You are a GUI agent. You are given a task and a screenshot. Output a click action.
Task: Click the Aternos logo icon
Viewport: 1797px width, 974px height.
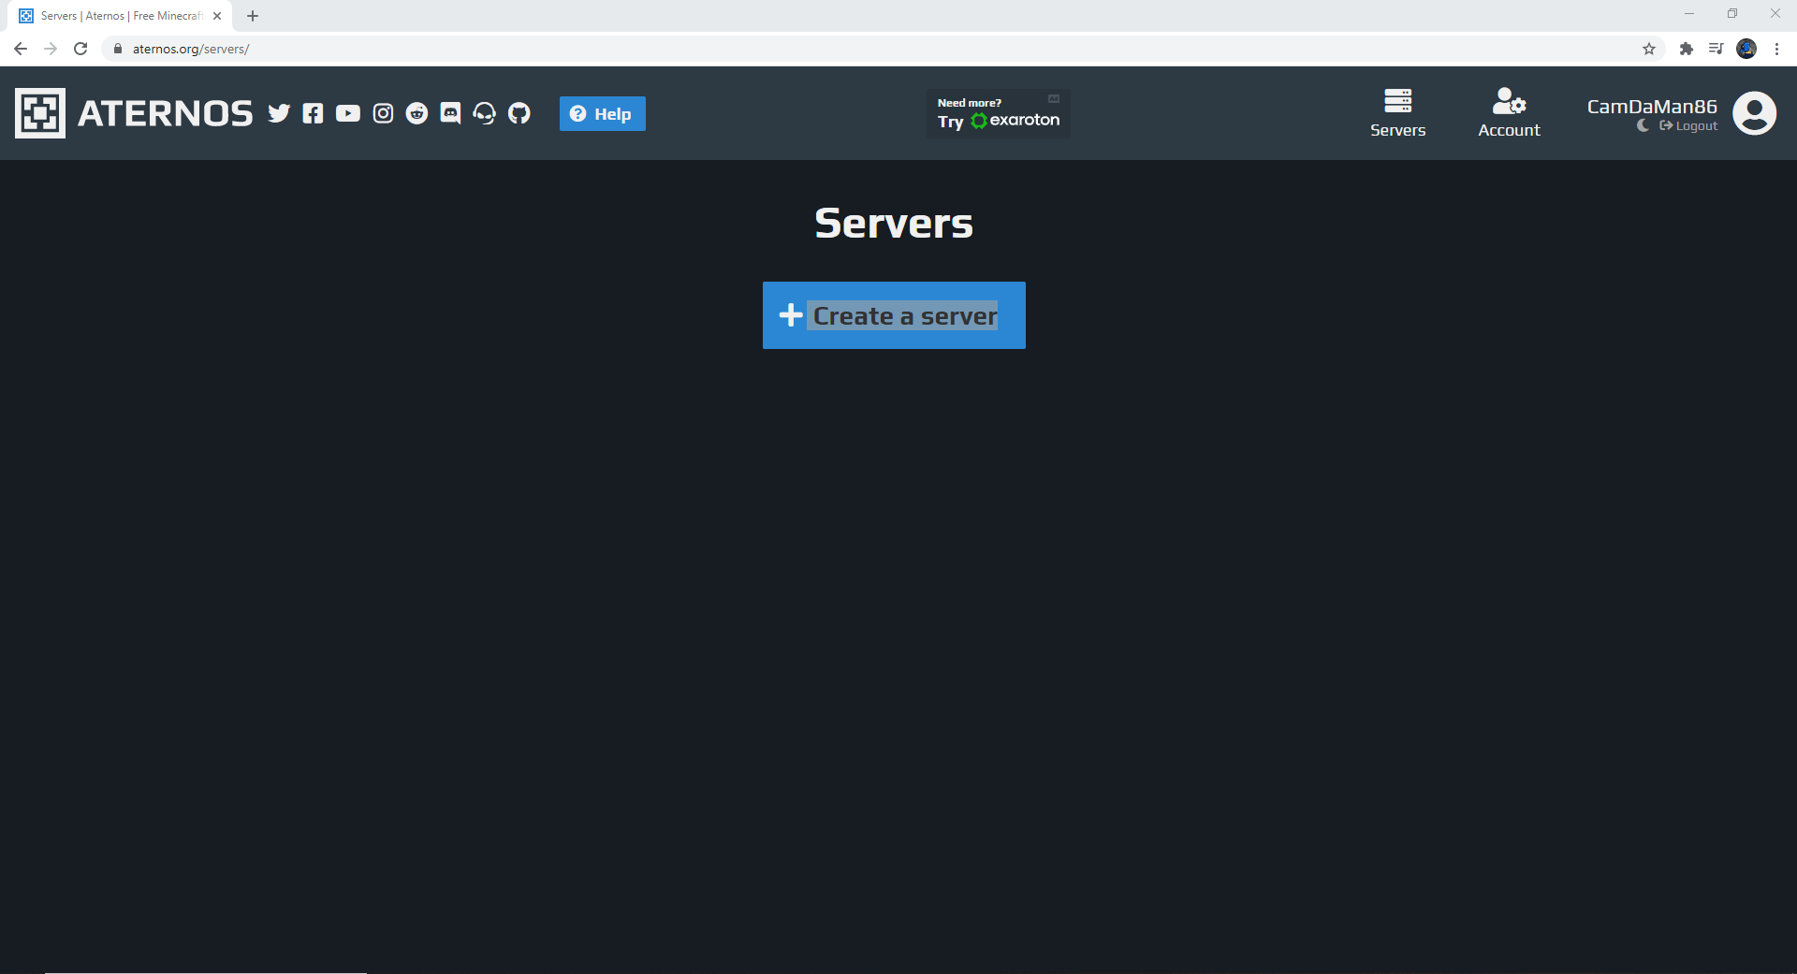click(40, 113)
